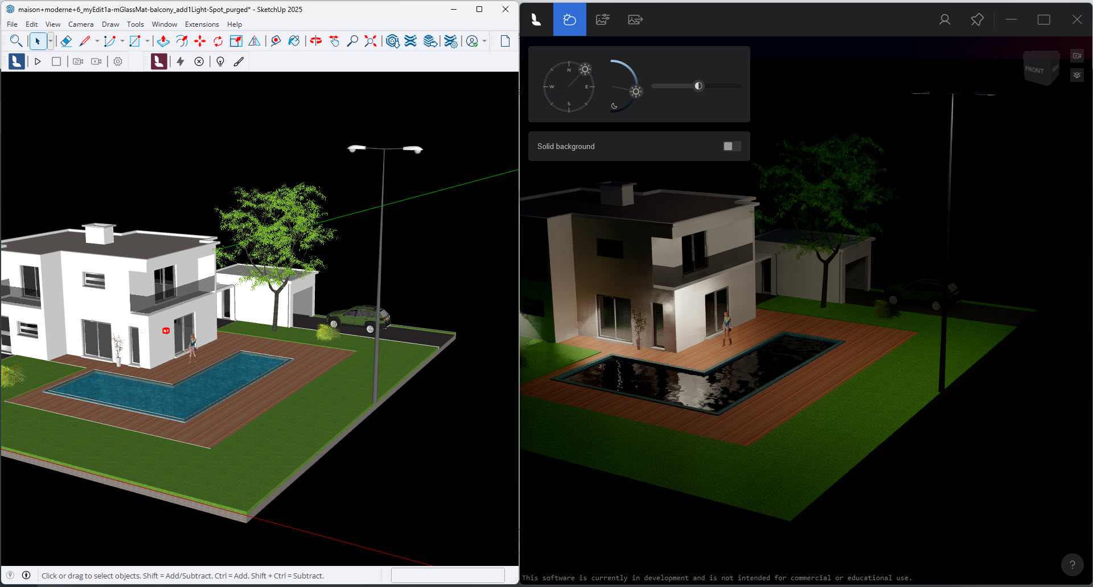Choose the Line drawing tool
1093x587 pixels.
click(x=85, y=41)
